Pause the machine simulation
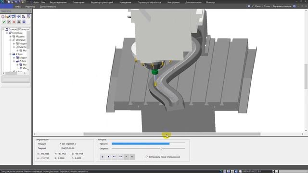 click(103, 157)
